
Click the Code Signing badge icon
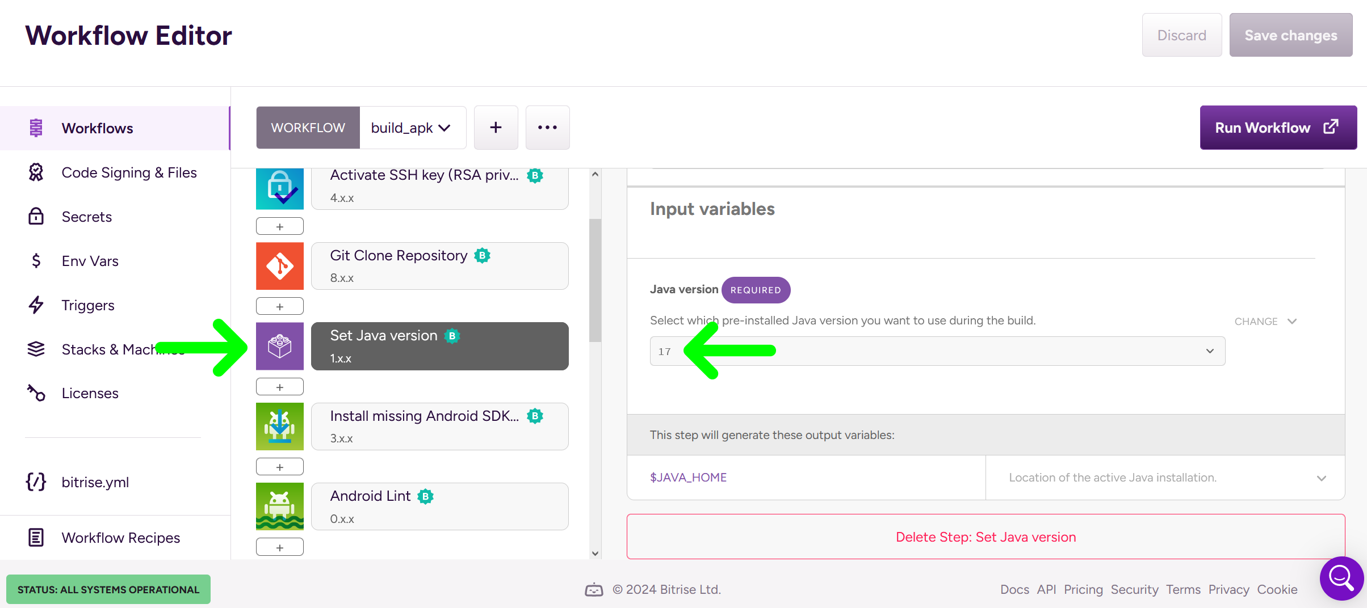[x=36, y=172]
